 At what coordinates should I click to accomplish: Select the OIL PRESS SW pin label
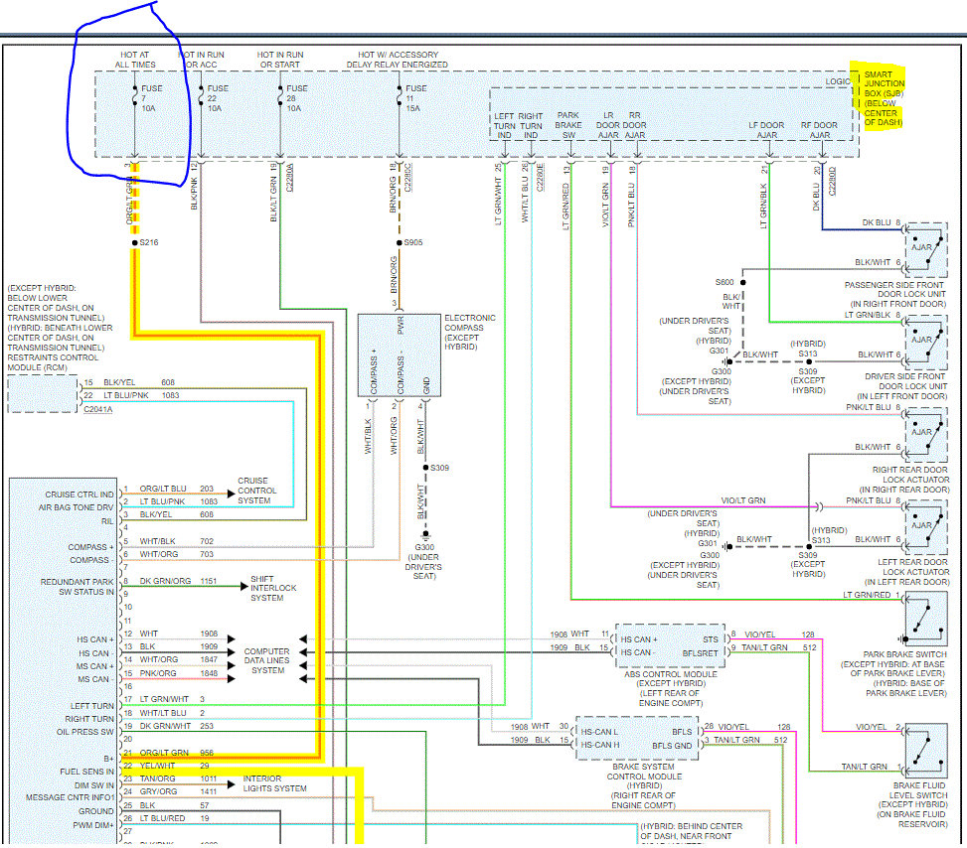pyautogui.click(x=85, y=732)
